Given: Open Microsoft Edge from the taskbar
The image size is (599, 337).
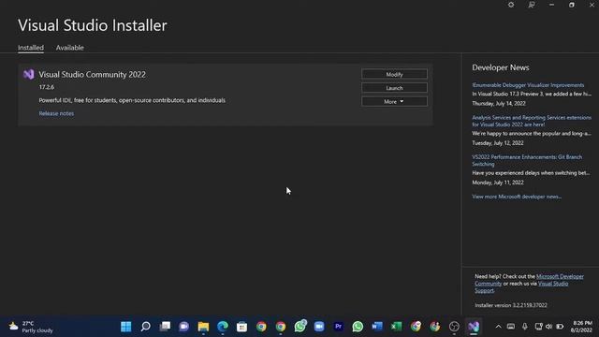Looking at the screenshot, I should pyautogui.click(x=223, y=327).
